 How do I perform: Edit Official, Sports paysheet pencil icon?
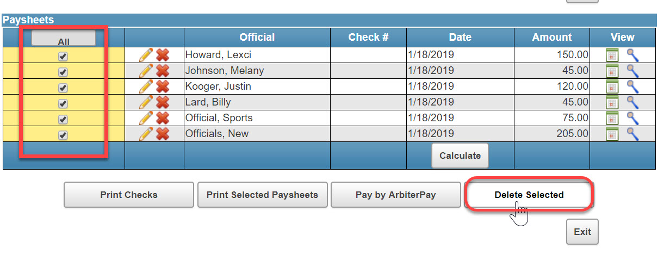(x=146, y=118)
